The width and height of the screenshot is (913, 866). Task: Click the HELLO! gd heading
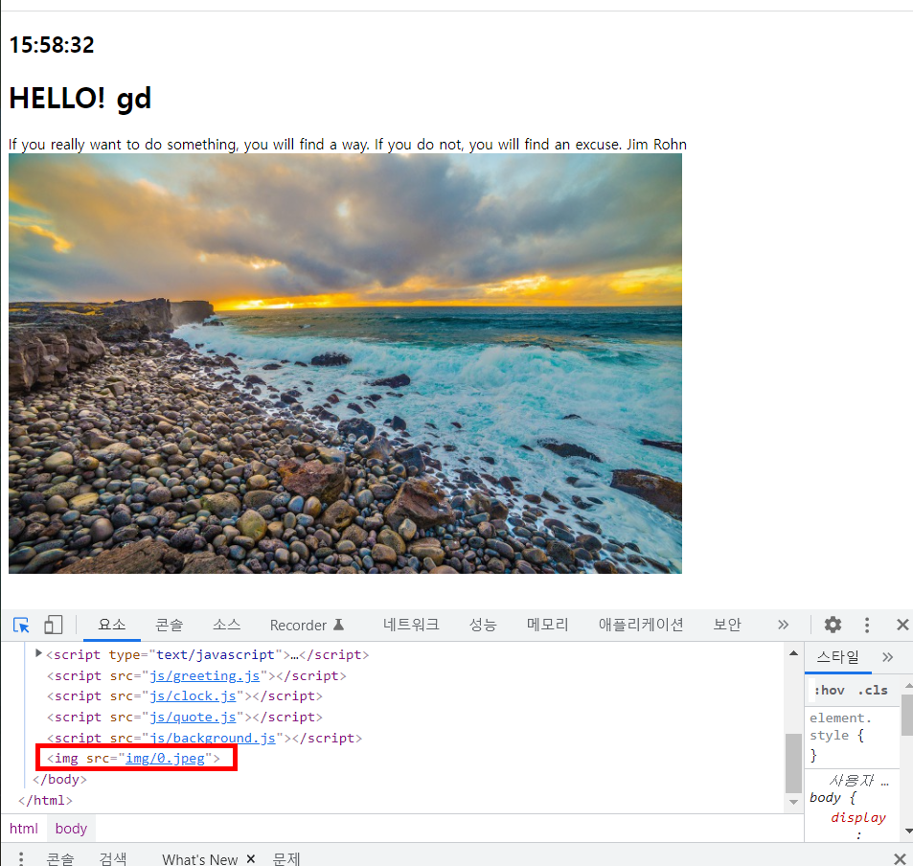click(80, 98)
